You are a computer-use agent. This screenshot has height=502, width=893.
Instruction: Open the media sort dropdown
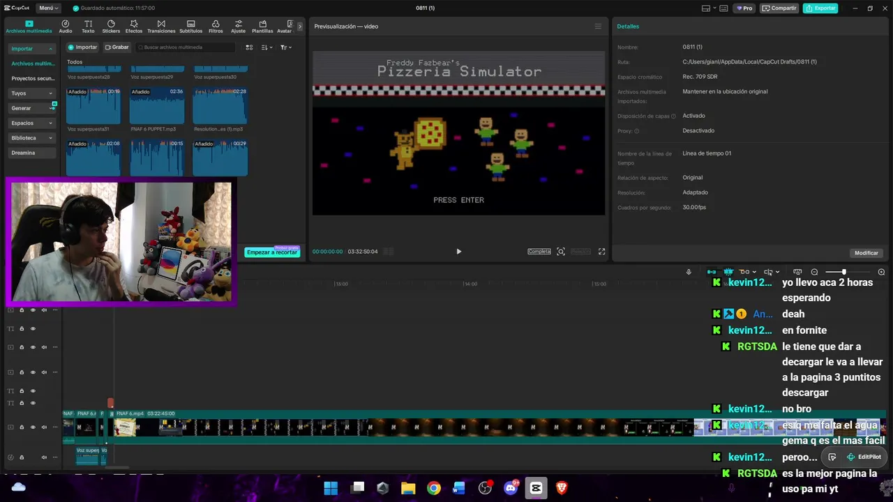pyautogui.click(x=267, y=47)
